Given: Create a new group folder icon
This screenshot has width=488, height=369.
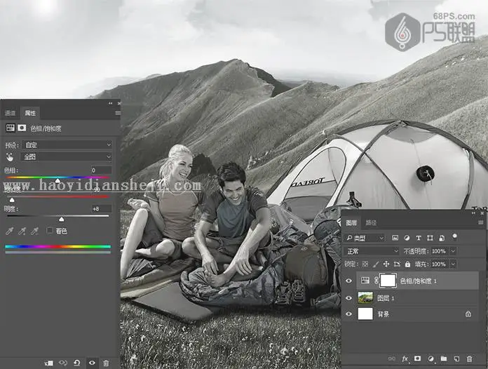Looking at the screenshot, I should pyautogui.click(x=444, y=358).
